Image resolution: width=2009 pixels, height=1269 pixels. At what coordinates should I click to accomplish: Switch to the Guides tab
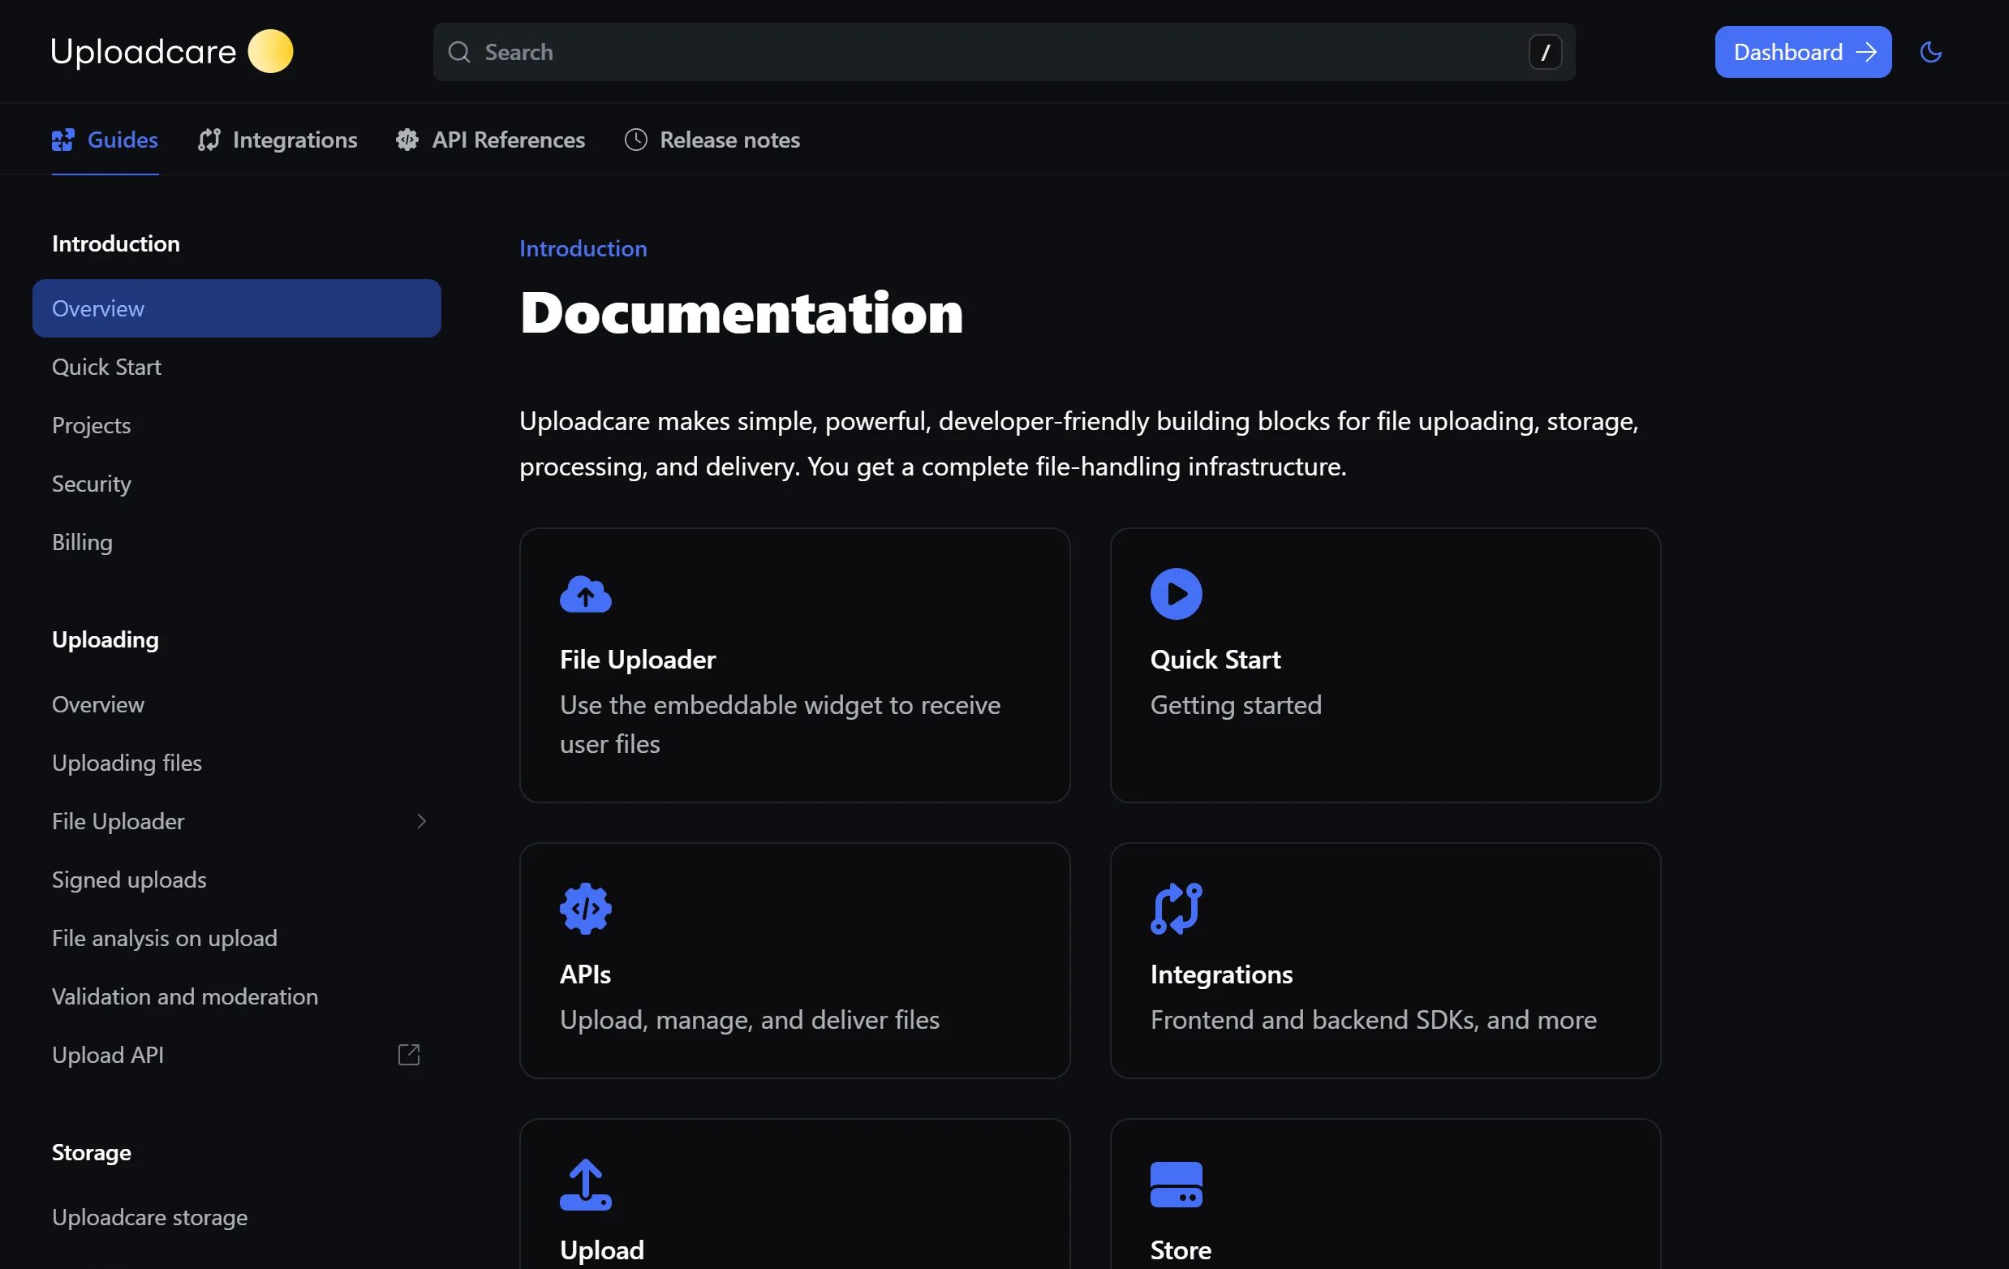click(105, 140)
